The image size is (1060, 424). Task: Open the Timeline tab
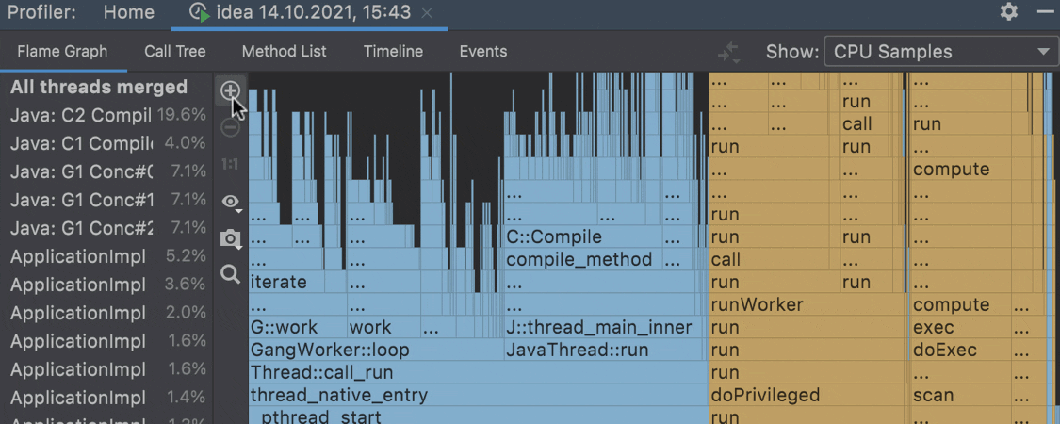pos(394,52)
